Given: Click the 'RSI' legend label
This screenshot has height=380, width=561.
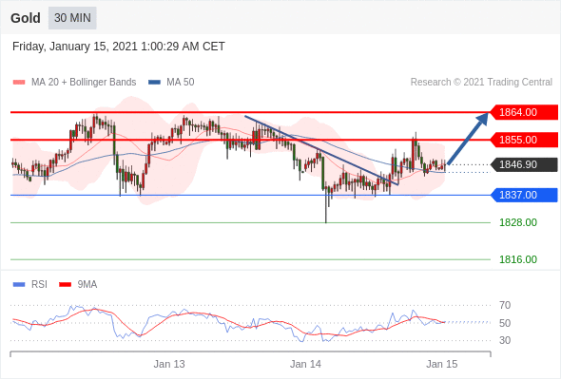Looking at the screenshot, I should pos(39,285).
